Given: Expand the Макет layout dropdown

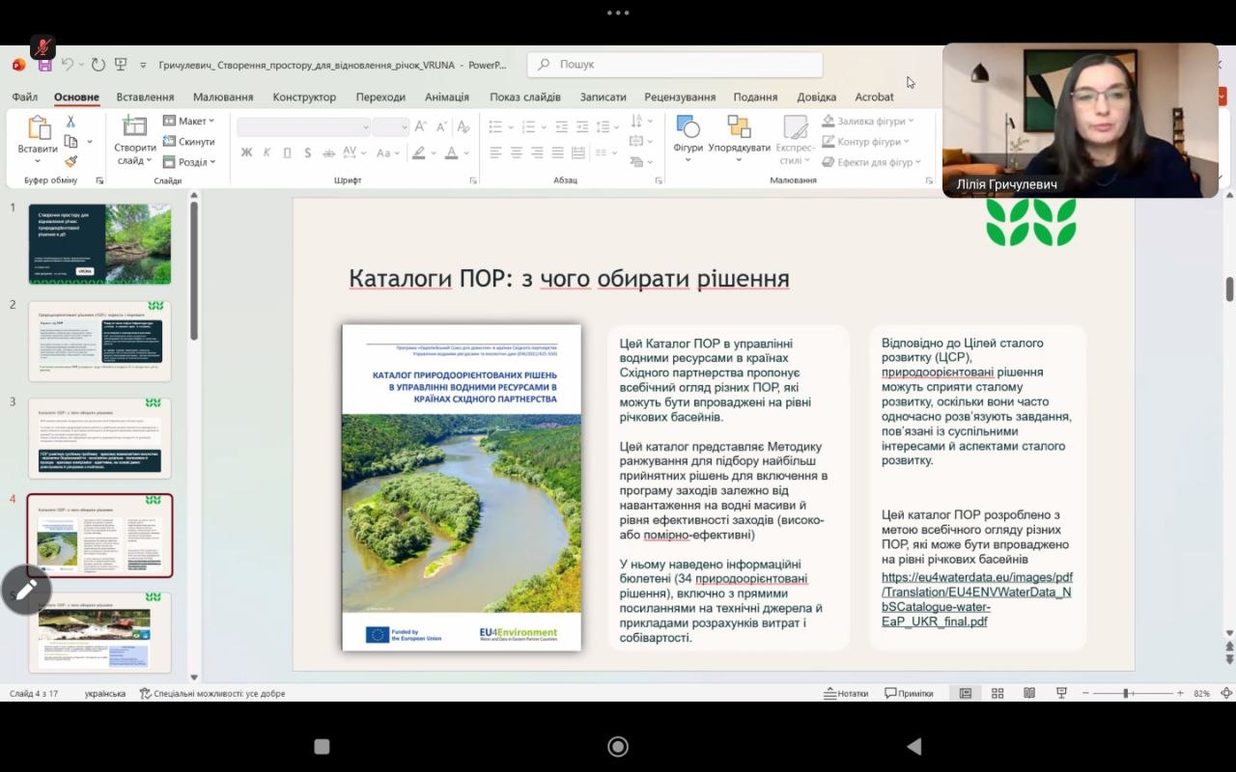Looking at the screenshot, I should 188,121.
